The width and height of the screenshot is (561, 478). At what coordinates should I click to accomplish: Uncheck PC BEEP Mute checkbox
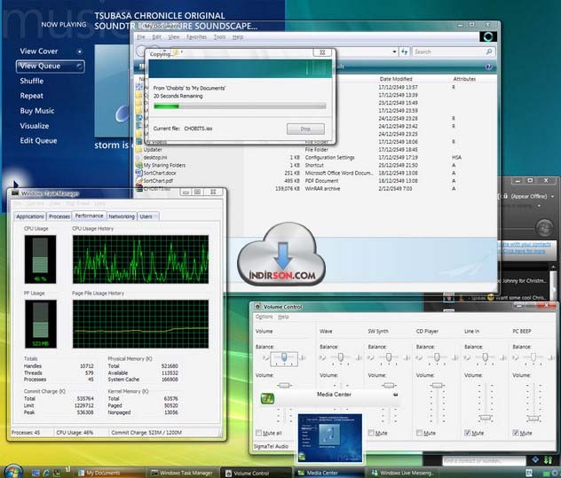(516, 433)
